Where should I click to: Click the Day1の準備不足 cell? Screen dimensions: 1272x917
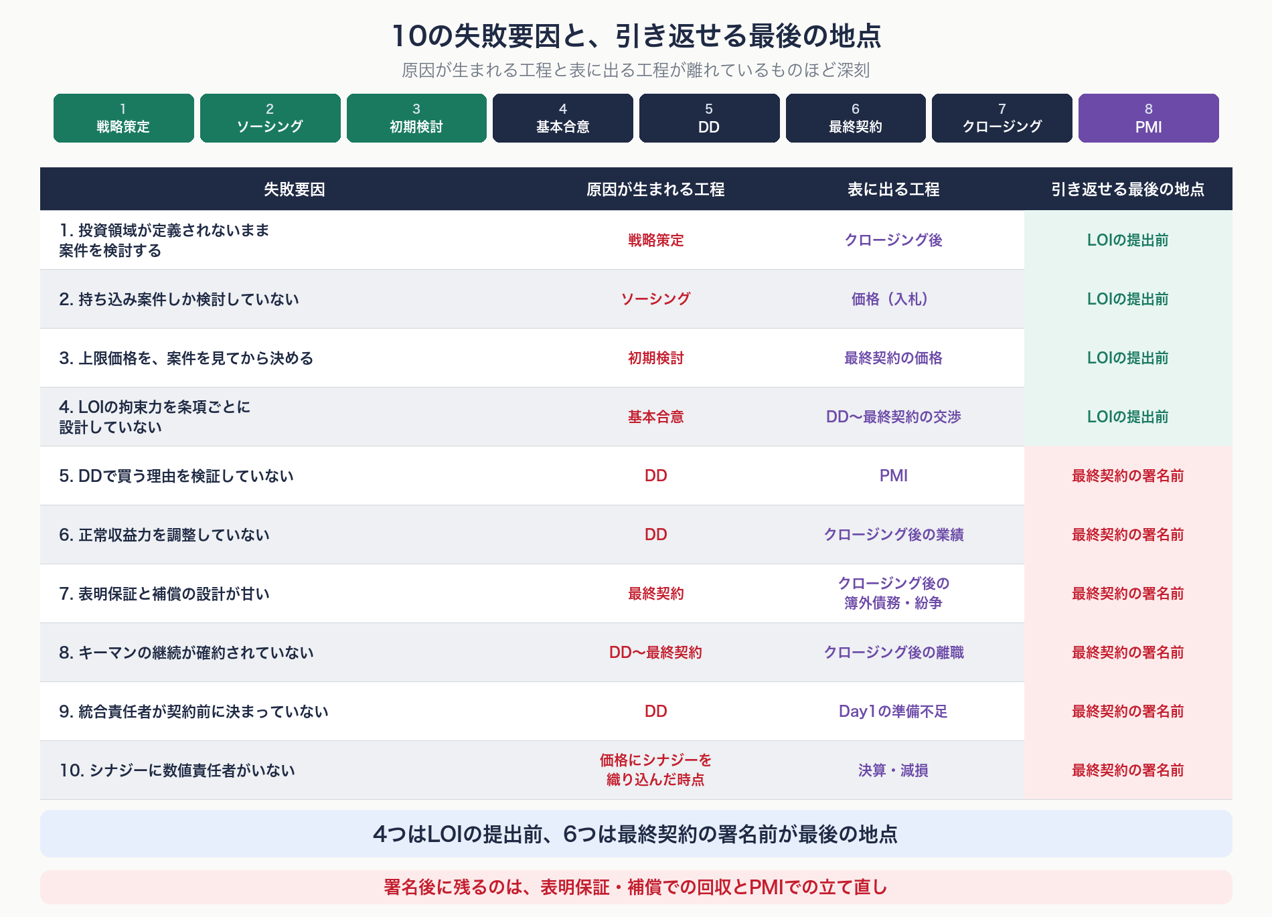894,712
